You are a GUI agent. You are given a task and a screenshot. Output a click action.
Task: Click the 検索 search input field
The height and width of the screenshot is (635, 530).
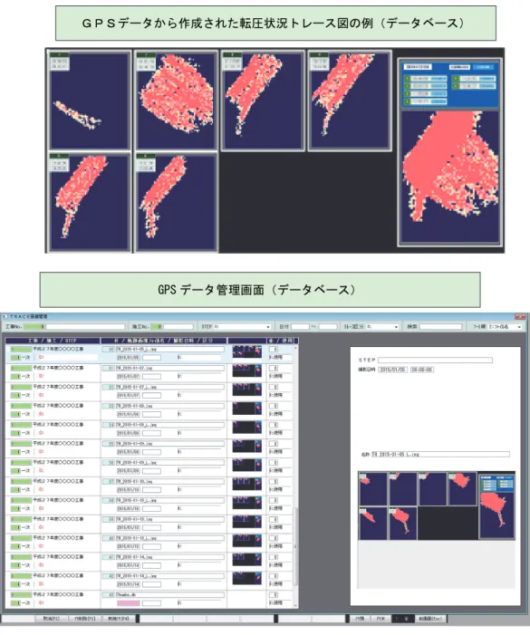[x=440, y=326]
